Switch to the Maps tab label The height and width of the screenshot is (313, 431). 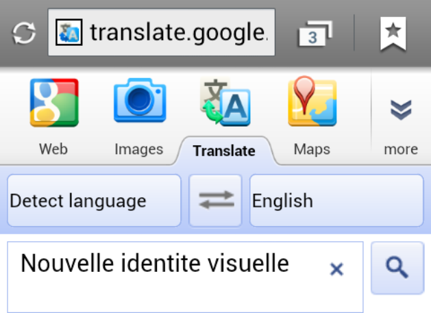point(312,149)
